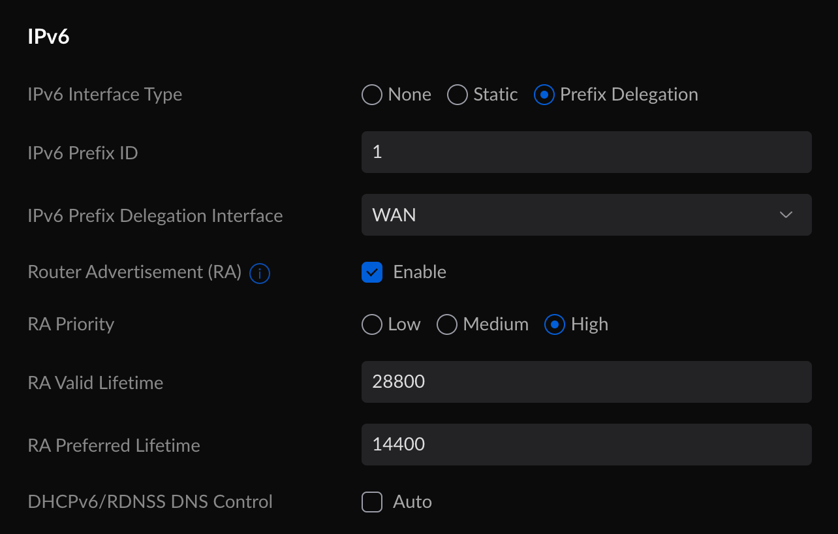
Task: Select the value 28800 in RA Valid Lifetime
Action: 398,381
